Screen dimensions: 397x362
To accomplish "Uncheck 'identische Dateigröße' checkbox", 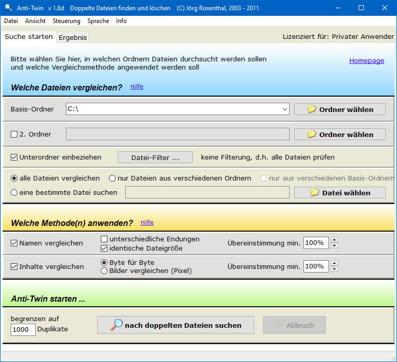I will coord(104,248).
